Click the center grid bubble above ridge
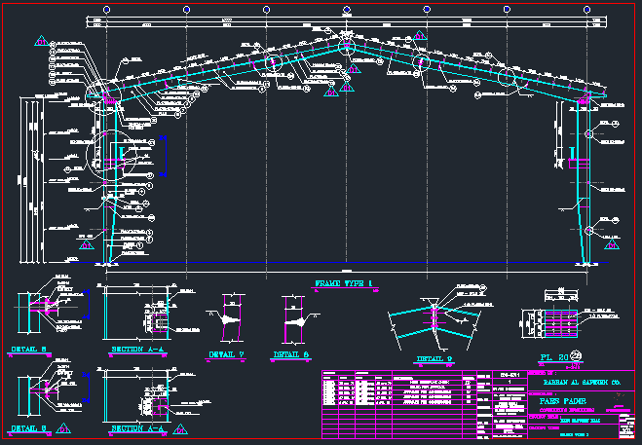The width and height of the screenshot is (642, 445). [x=346, y=8]
